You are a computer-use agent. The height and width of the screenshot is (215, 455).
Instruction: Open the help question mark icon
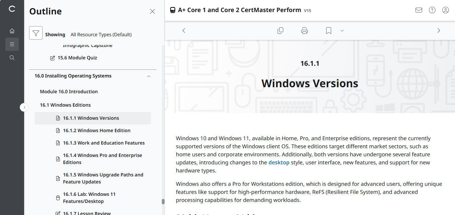pyautogui.click(x=432, y=10)
